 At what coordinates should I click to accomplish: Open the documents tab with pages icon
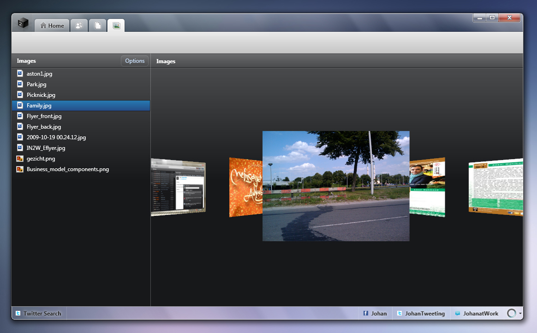(x=98, y=25)
